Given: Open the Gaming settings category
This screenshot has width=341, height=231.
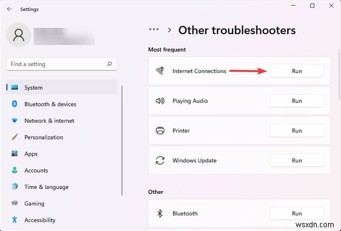Looking at the screenshot, I should click(x=62, y=203).
